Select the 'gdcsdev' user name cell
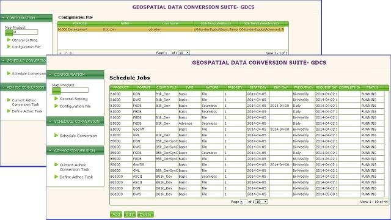Viewport: 391px width, 220px height. click(x=170, y=29)
